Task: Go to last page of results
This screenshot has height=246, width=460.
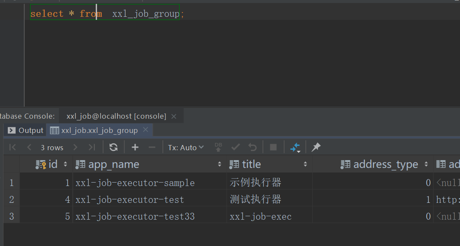Action: (92, 147)
